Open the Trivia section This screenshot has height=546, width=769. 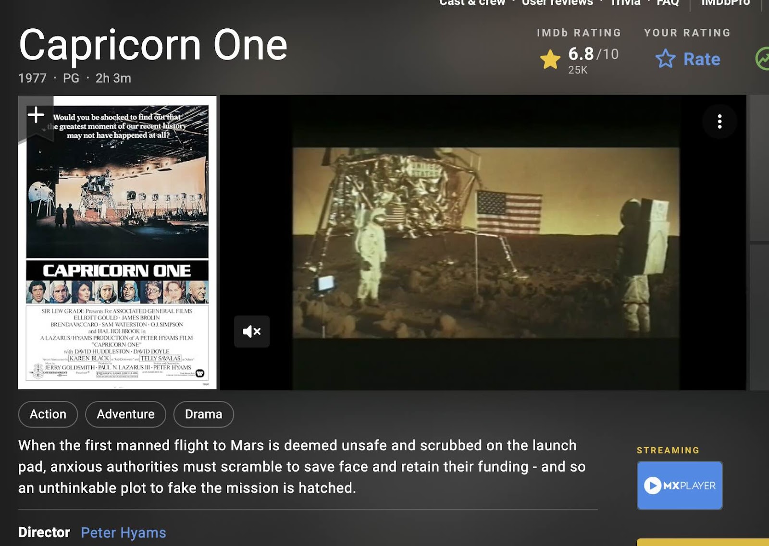coord(625,3)
